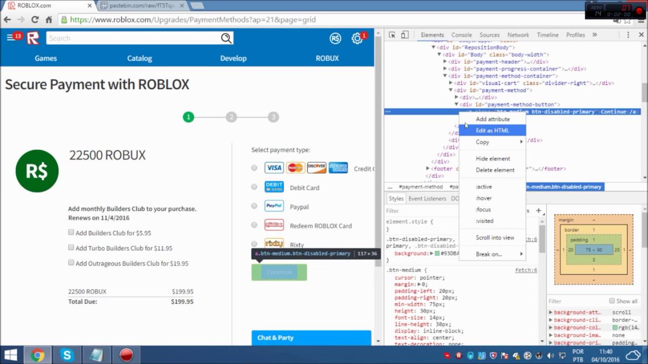The image size is (648, 364).
Task: Check Add Turbo Builders Club for $11.95
Action: click(71, 248)
